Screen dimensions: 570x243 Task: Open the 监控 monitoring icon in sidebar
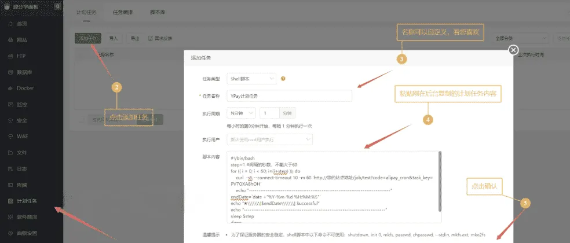point(10,104)
